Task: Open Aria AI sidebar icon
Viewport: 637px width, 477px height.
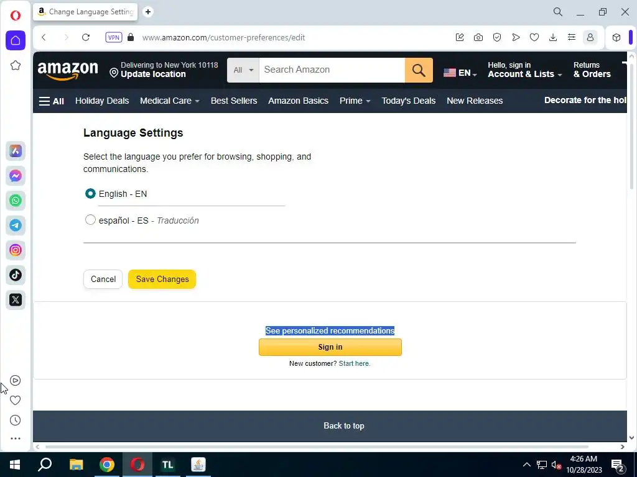Action: pyautogui.click(x=16, y=151)
